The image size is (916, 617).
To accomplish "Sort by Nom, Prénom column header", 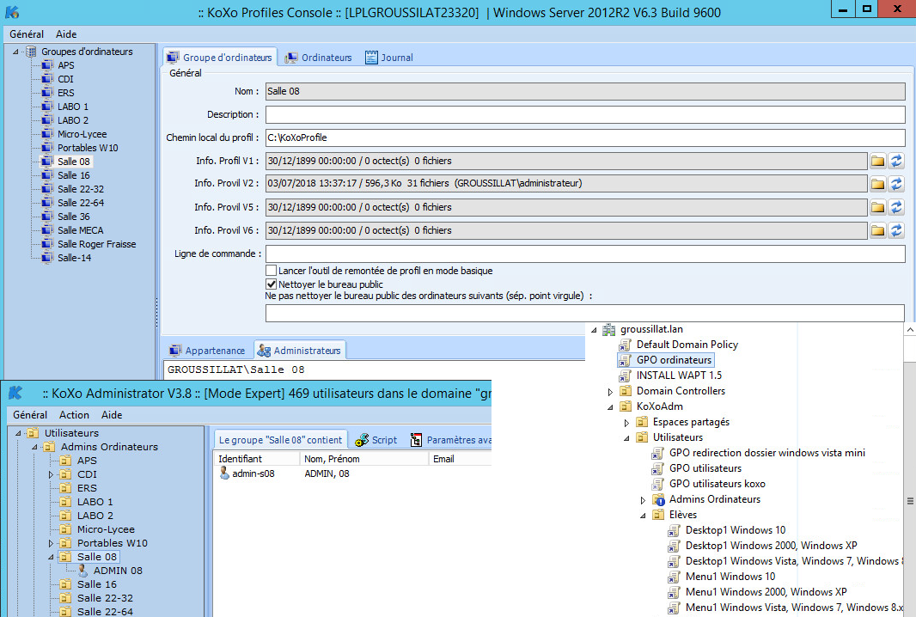I will 364,459.
